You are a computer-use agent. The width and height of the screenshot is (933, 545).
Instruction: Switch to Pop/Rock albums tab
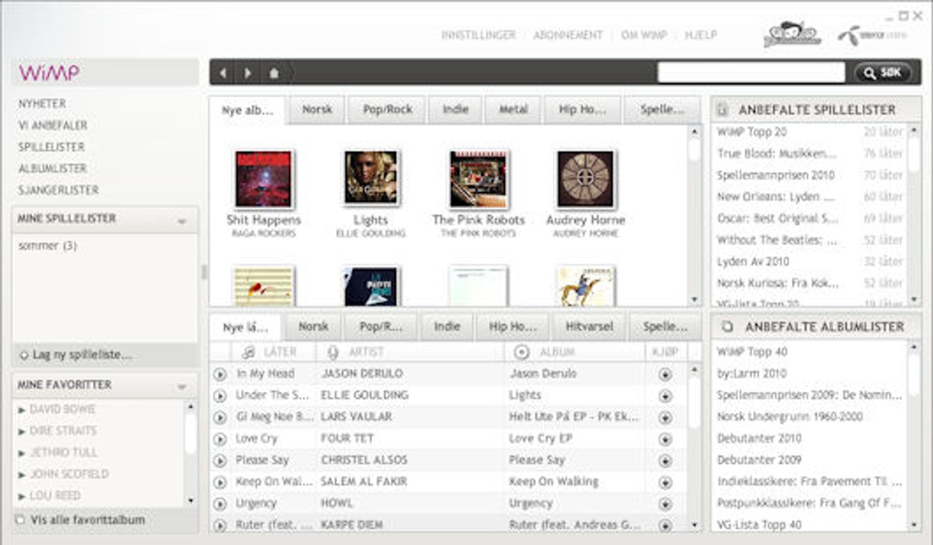[x=387, y=110]
